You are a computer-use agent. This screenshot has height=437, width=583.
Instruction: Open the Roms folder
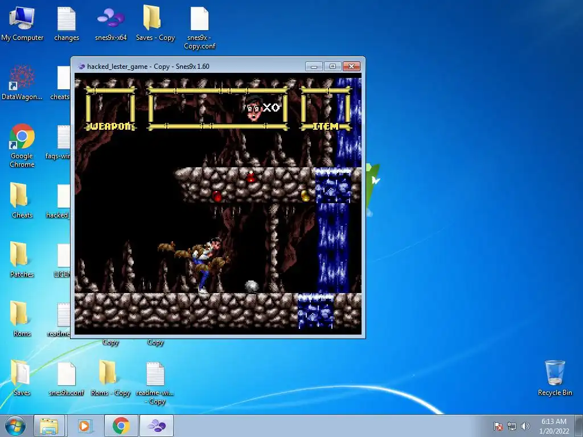tap(22, 319)
